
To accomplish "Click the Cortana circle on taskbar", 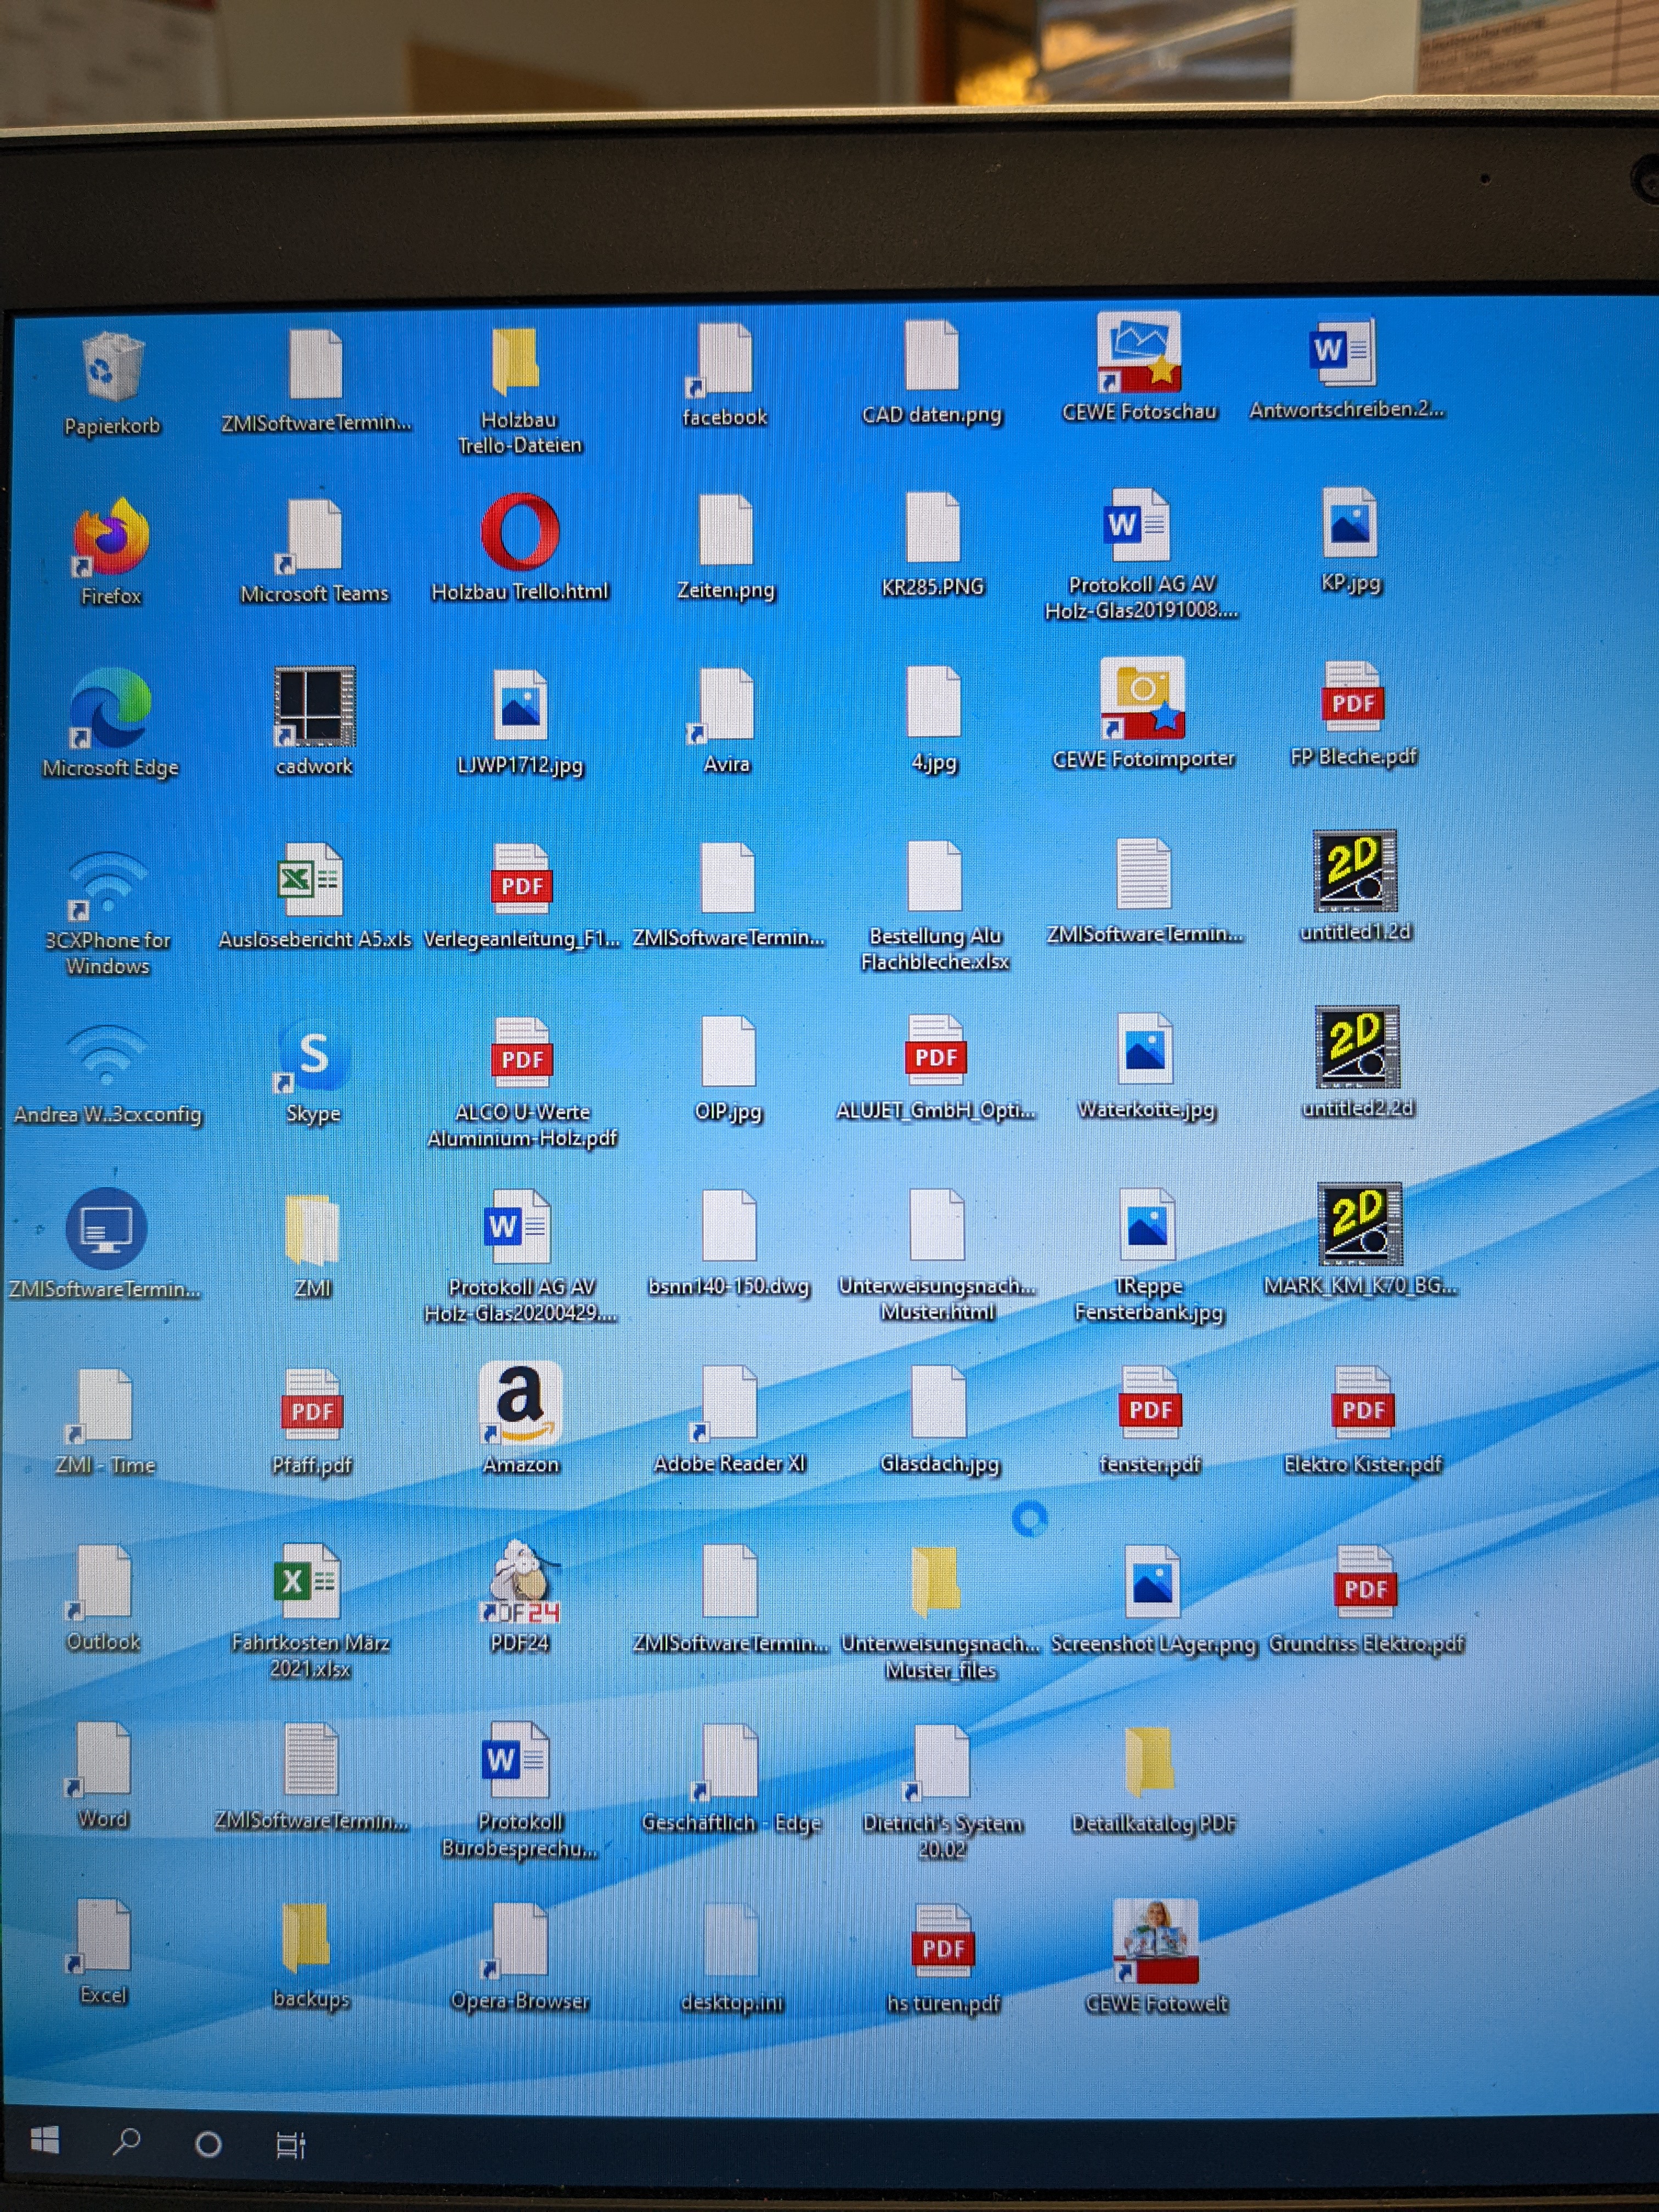I will (208, 2144).
